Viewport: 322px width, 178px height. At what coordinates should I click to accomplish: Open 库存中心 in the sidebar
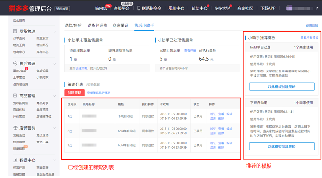pyautogui.click(x=42, y=52)
